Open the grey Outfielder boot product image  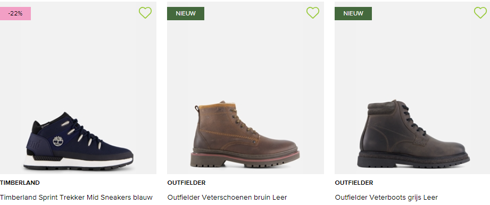click(412, 88)
